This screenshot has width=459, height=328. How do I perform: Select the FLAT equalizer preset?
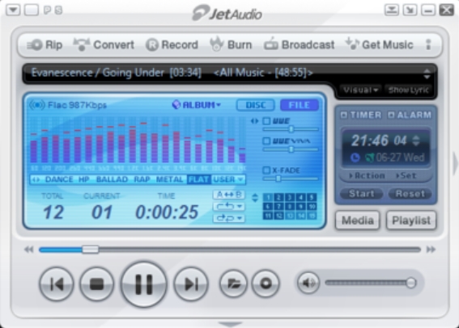coord(199,179)
